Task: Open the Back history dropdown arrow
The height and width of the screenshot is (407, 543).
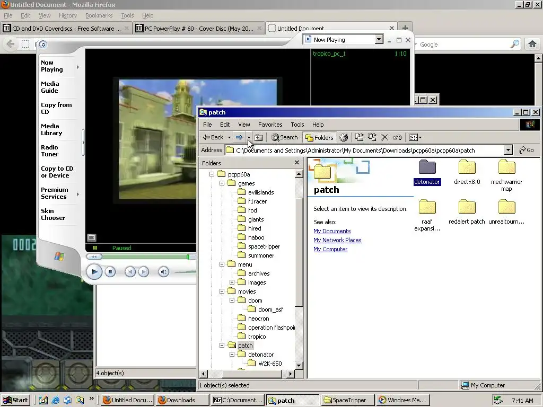Action: coord(229,137)
